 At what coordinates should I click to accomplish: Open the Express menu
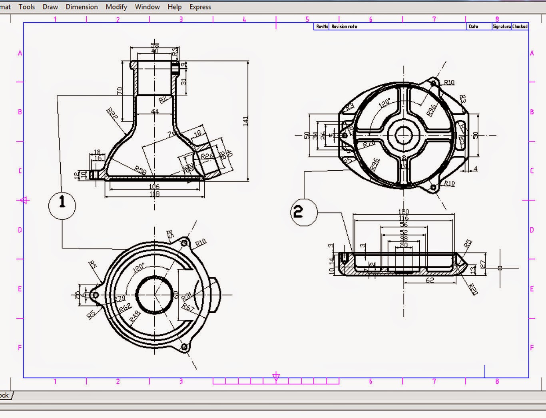tap(200, 7)
